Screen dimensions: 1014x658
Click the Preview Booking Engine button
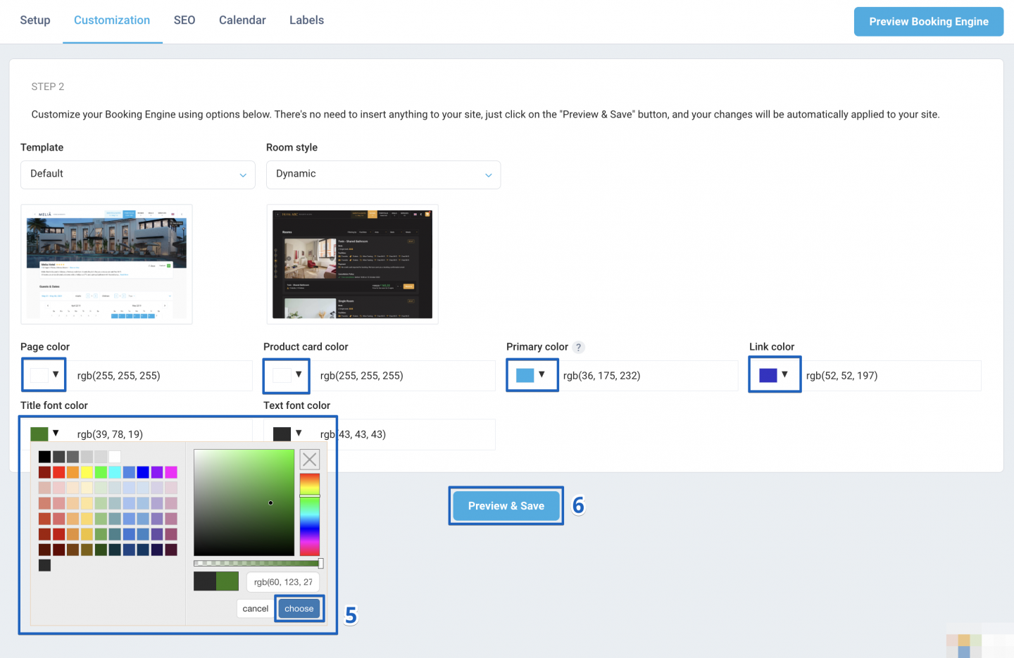coord(929,22)
